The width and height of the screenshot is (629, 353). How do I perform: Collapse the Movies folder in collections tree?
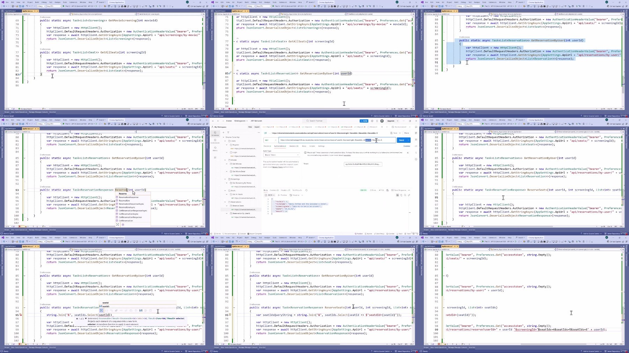[x=225, y=160]
